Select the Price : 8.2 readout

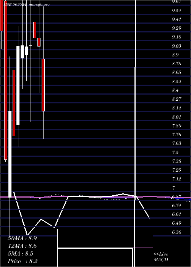click(x=23, y=261)
